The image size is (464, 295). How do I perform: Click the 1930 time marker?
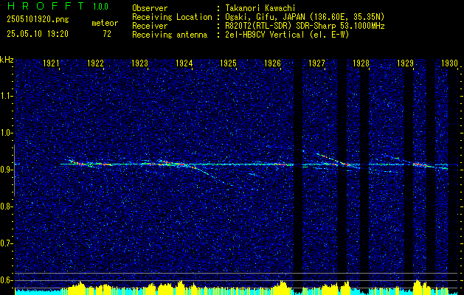[x=449, y=63]
